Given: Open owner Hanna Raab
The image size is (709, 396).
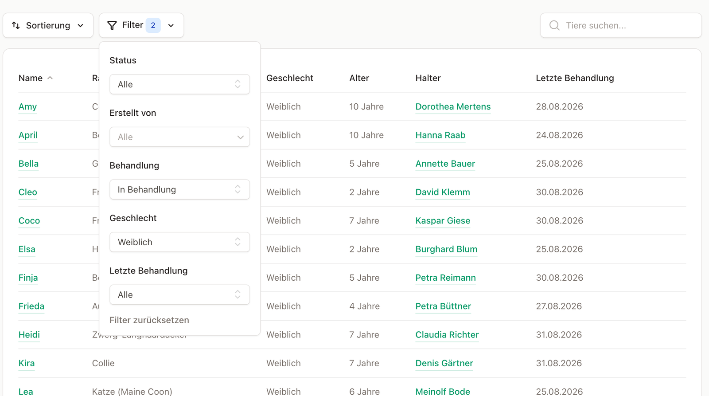Looking at the screenshot, I should click(x=440, y=135).
